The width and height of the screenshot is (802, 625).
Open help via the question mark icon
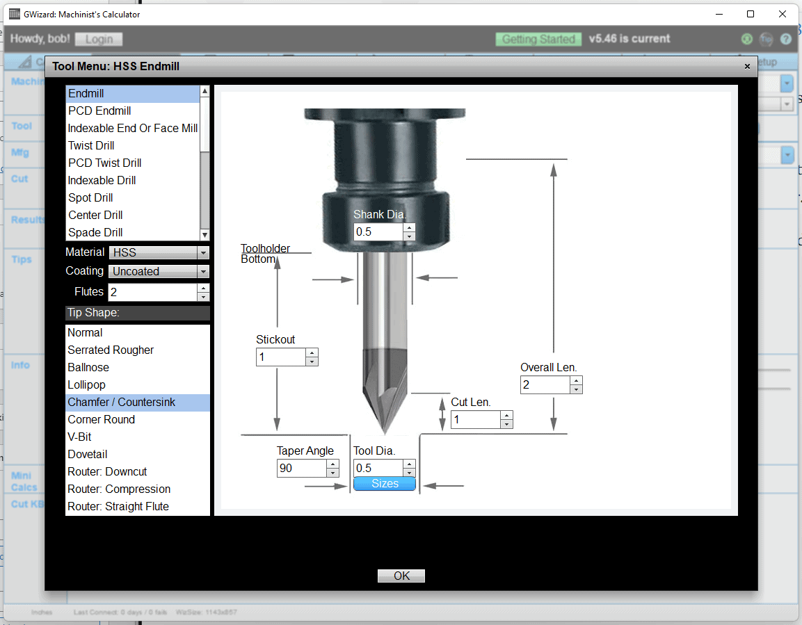pyautogui.click(x=786, y=39)
